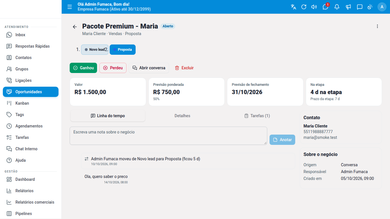Select Oportunidades in the sidebar
This screenshot has height=219, width=390.
31,92
